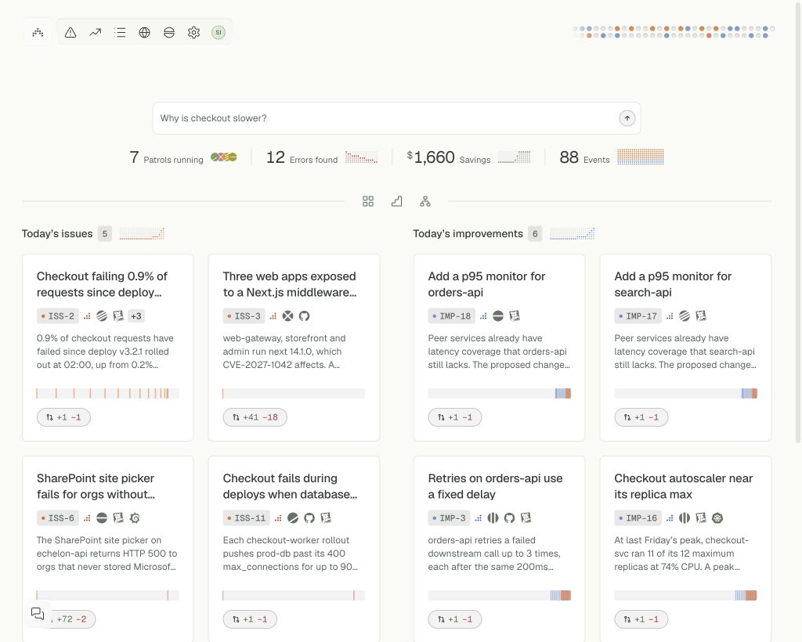
Task: Open the IMP-3 improvement tag
Action: pos(449,518)
